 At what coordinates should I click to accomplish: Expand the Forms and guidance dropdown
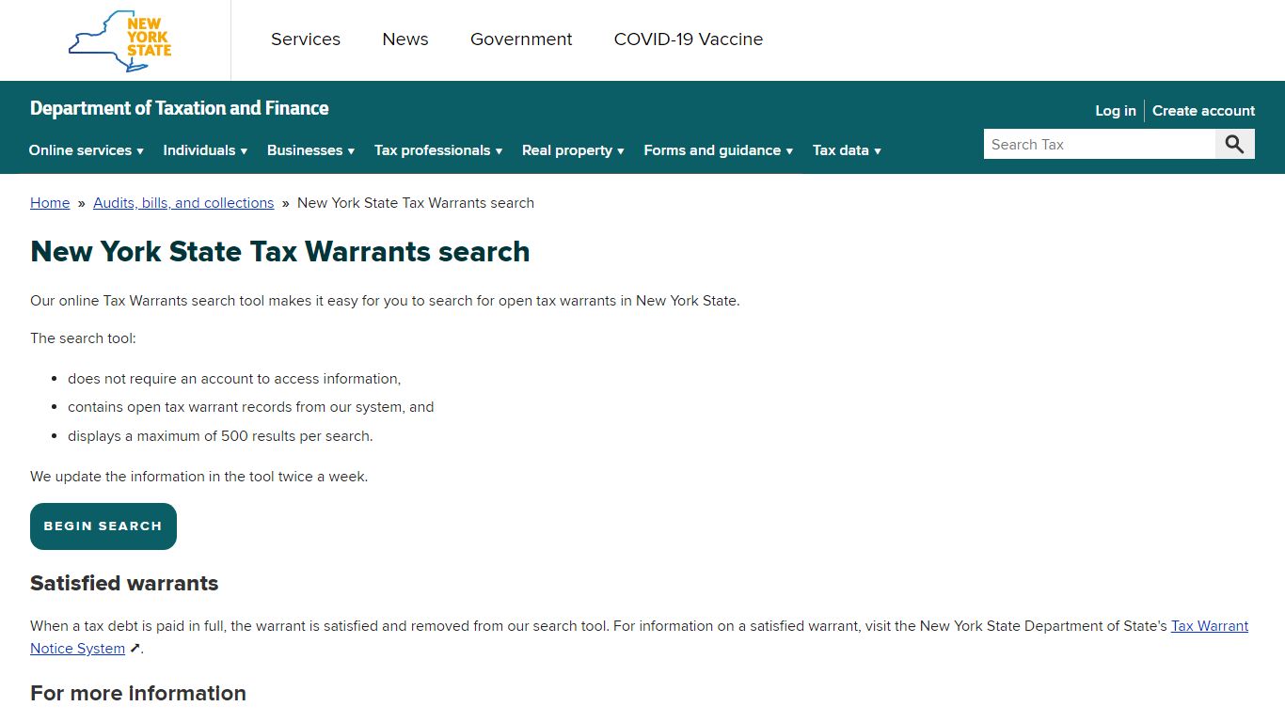click(719, 150)
